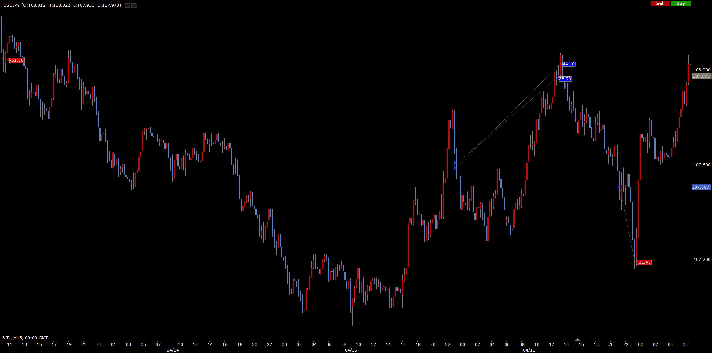Click the 107.600 price axis label
Image resolution: width=712 pixels, height=353 pixels.
702,165
